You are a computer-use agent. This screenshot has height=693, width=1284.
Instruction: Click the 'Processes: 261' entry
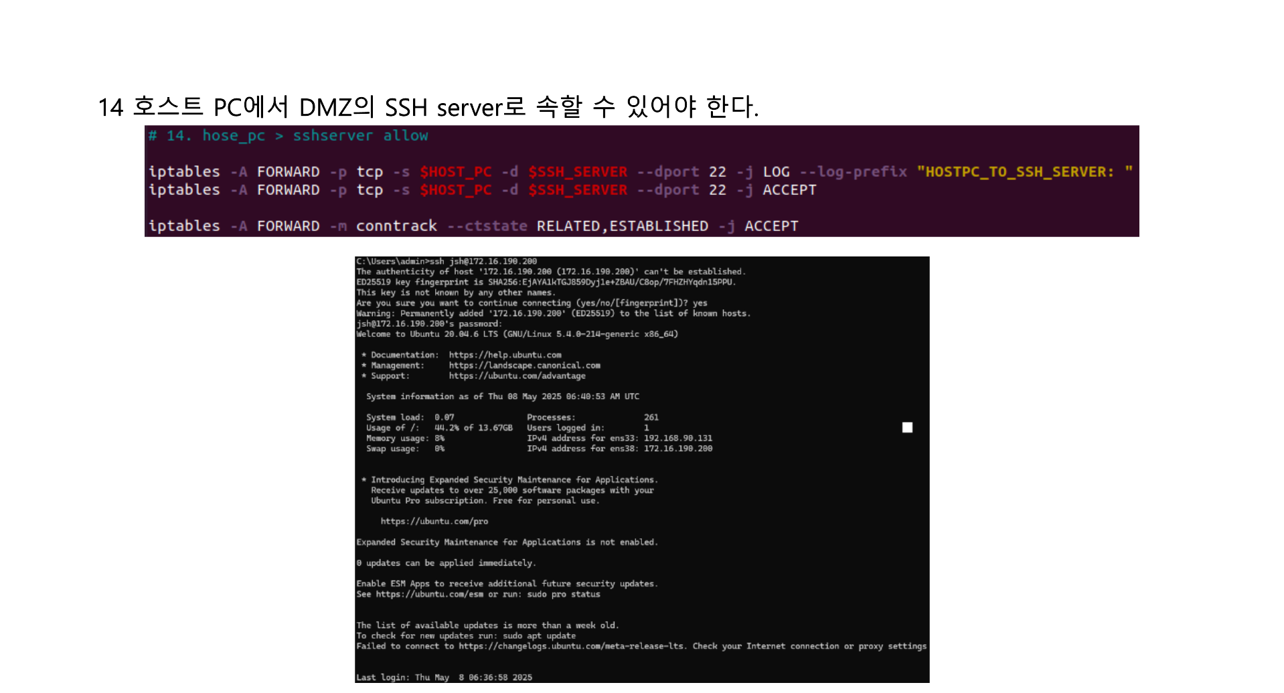pos(592,417)
